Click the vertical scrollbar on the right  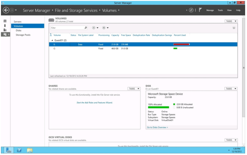(244, 67)
